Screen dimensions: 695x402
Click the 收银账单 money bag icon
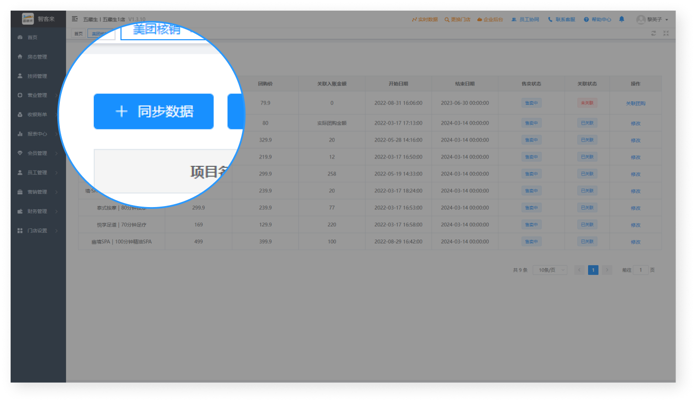point(20,114)
